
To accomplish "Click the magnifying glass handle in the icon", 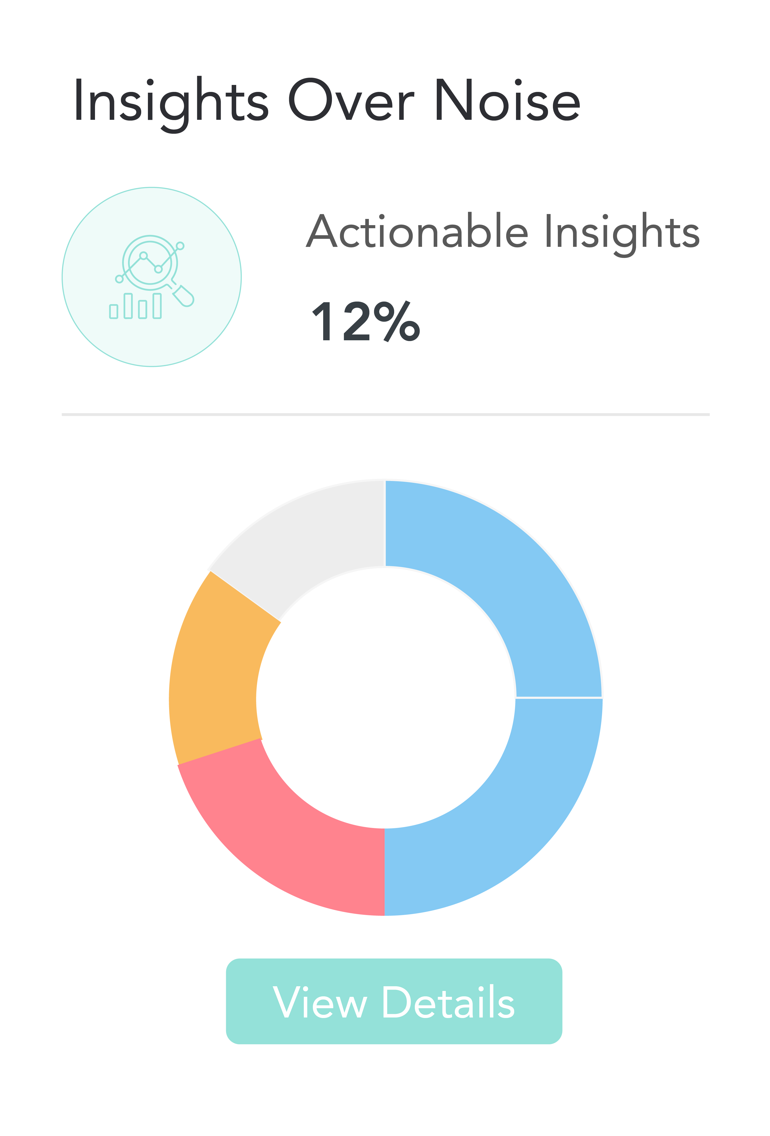I will pos(184,296).
